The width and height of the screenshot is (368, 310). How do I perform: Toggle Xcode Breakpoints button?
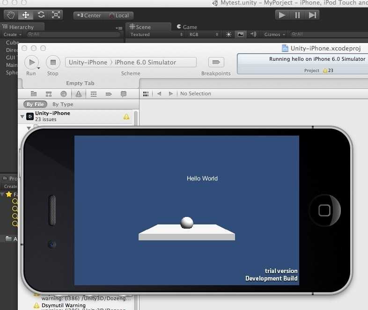click(x=216, y=62)
